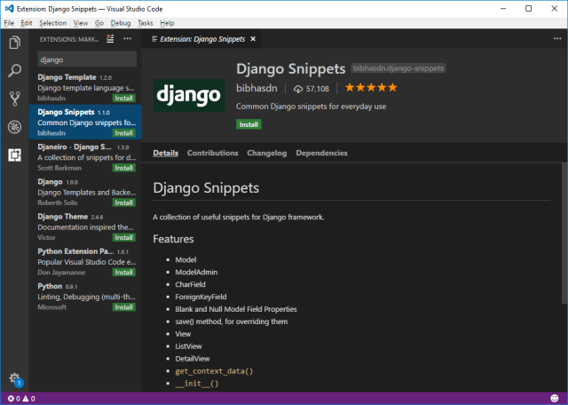Open the Search view icon
Viewport: 568px width, 405px height.
tap(14, 70)
